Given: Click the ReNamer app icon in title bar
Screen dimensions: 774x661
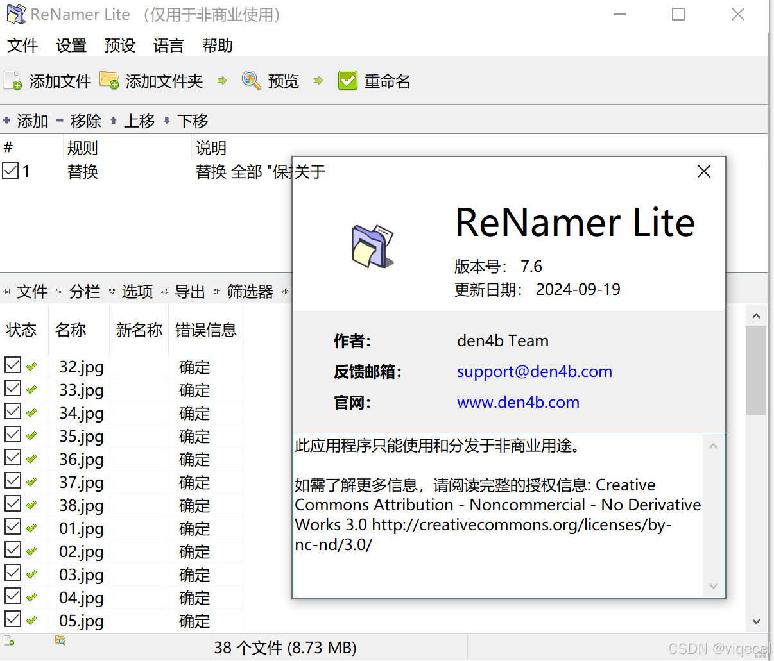Looking at the screenshot, I should coord(16,14).
